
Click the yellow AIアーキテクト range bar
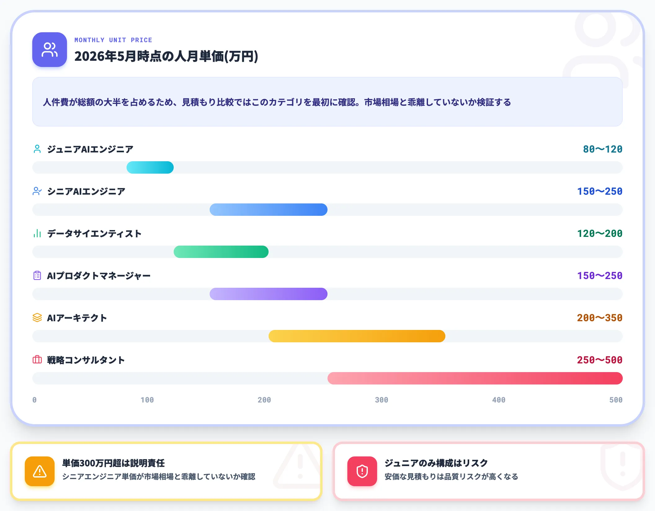tap(357, 336)
